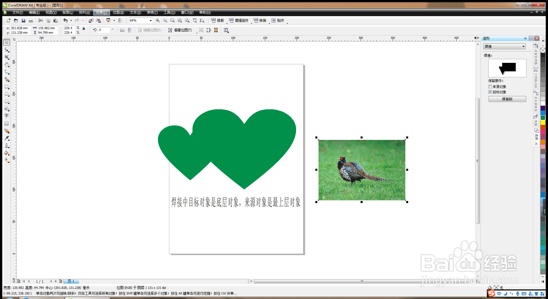This screenshot has width=548, height=299.
Task: Expand the color palette flyout arrow
Action: 543,41
